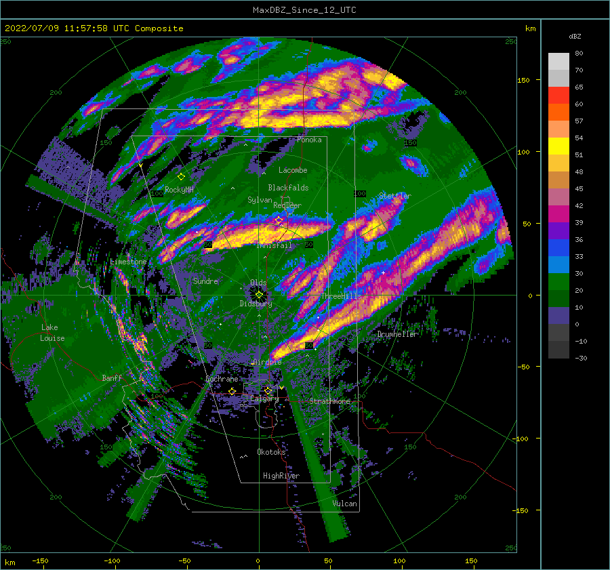Click the yellow 150 tick label on right axis

[x=523, y=80]
